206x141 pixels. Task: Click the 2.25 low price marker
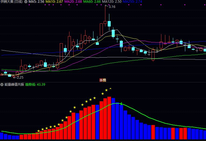(x=19, y=77)
